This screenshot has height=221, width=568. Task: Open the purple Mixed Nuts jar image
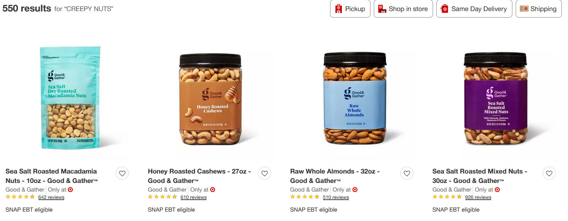[496, 99]
